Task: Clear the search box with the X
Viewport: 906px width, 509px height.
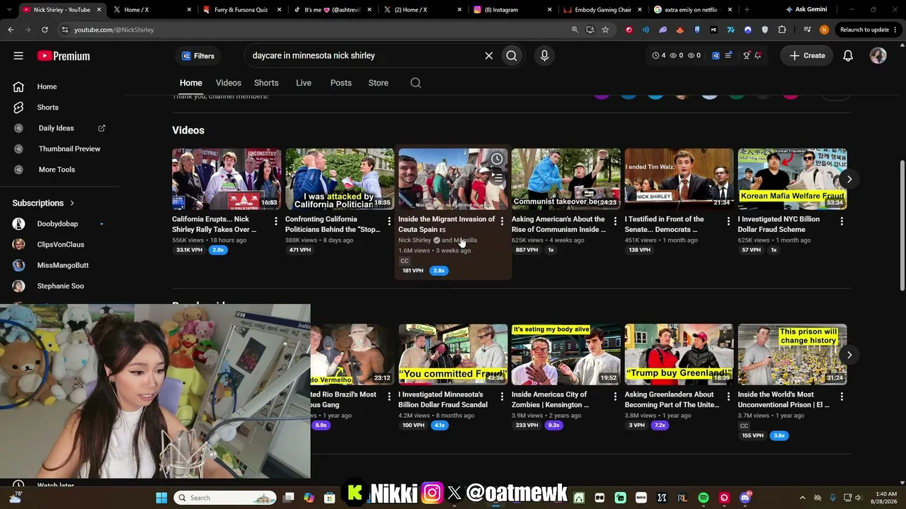Action: point(488,56)
